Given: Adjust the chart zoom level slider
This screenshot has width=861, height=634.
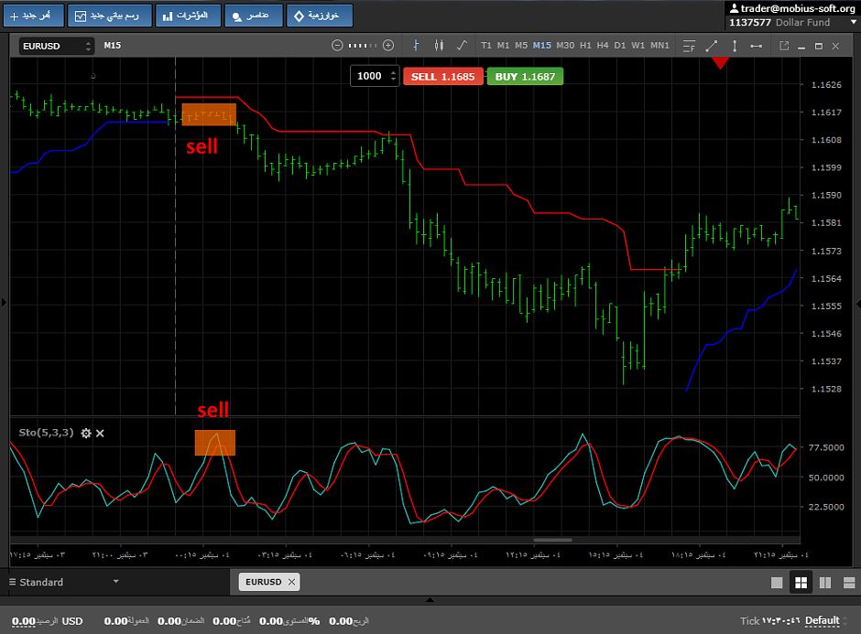Looking at the screenshot, I should click(363, 46).
